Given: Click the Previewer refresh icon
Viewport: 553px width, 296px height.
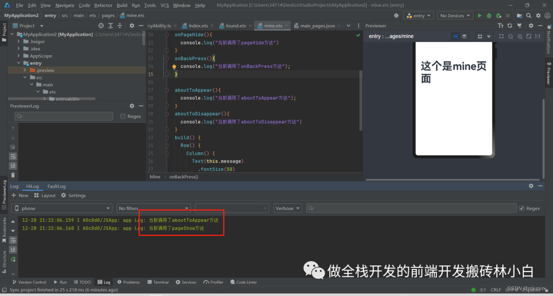Looking at the screenshot, I should [x=509, y=26].
